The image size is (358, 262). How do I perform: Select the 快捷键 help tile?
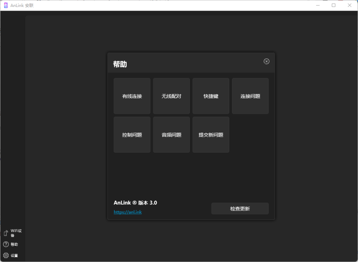(x=211, y=96)
